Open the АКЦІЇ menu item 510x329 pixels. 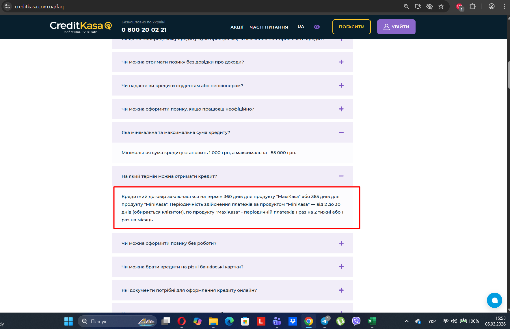[237, 27]
